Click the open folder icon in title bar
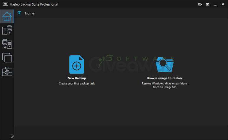The height and width of the screenshot is (140, 228). tap(200, 4)
